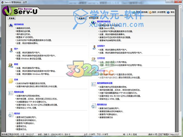This screenshot has width=183, height=137.
Task: Click the text 查看服务器会话和传输统计
Action: 111,112
